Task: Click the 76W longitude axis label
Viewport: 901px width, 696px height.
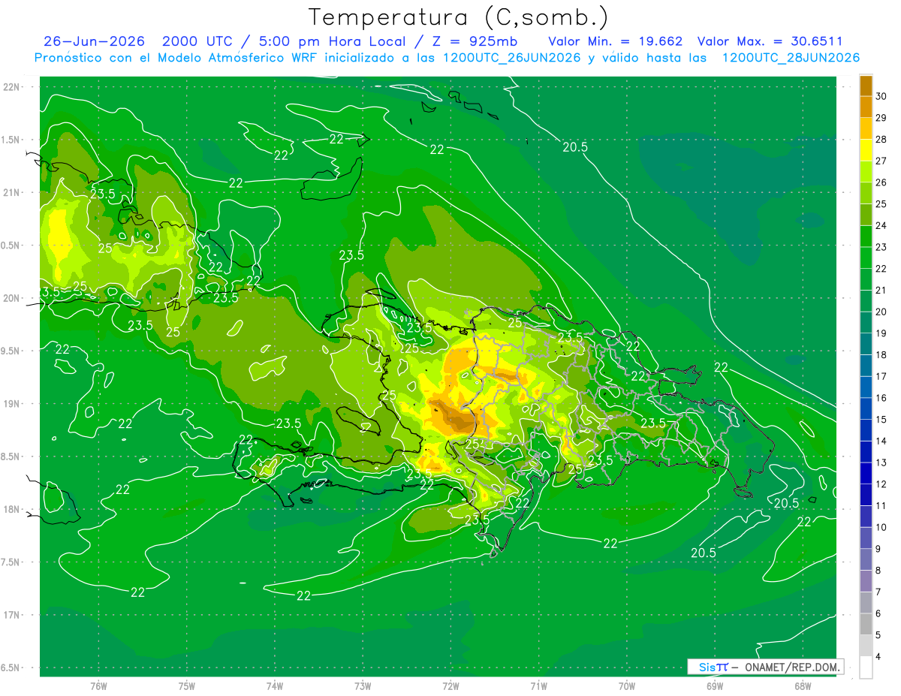Action: 98,686
